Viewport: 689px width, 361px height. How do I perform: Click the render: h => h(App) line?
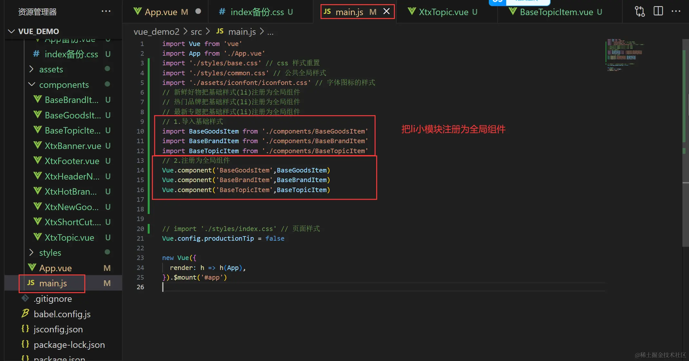(x=208, y=268)
